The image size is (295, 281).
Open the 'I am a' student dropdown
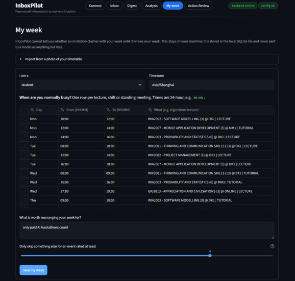click(x=82, y=85)
